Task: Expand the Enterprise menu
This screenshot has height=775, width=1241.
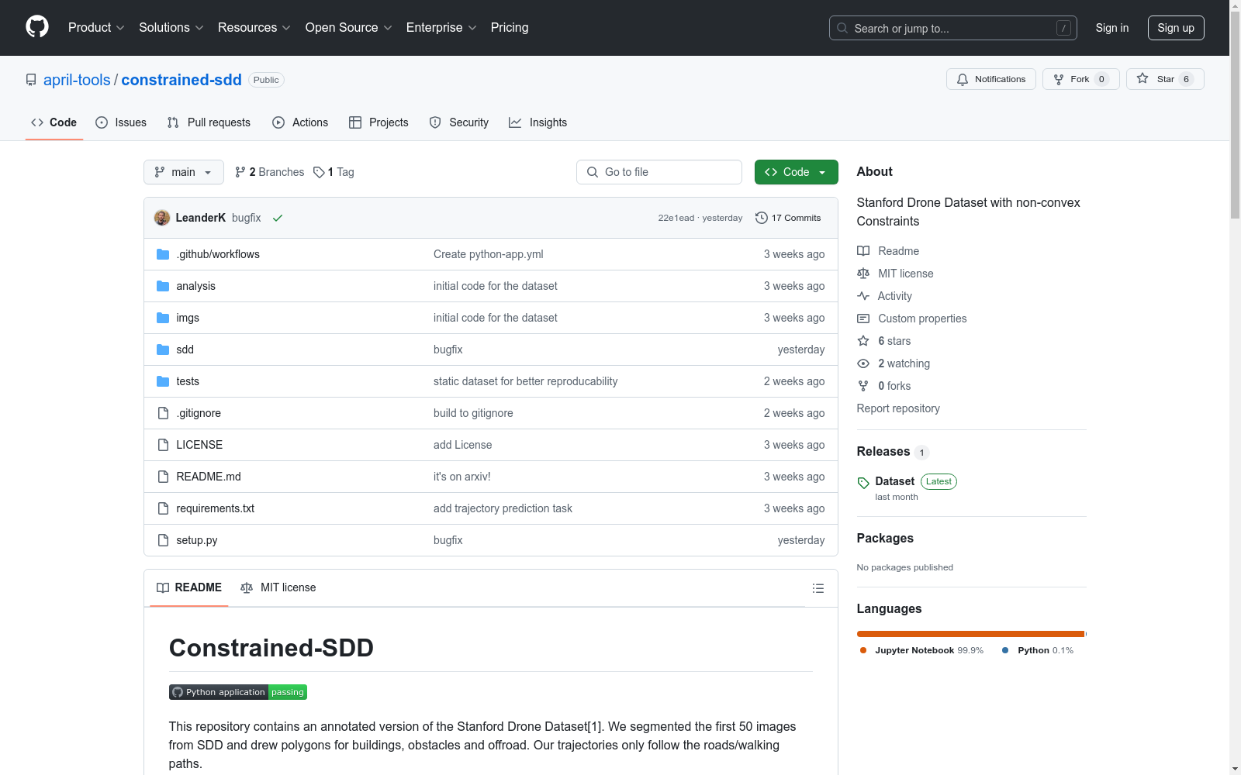Action: tap(441, 28)
